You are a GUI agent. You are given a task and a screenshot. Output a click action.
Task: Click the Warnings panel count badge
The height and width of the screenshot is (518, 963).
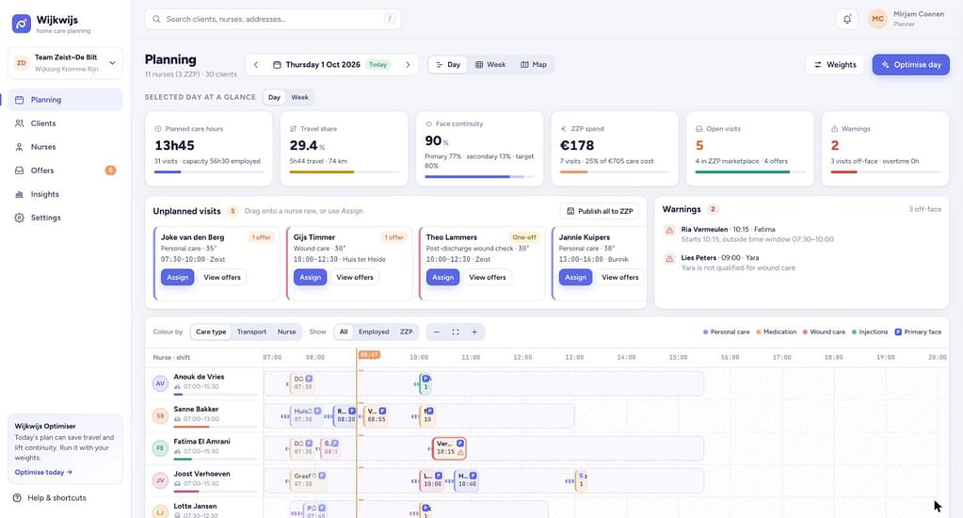click(713, 209)
